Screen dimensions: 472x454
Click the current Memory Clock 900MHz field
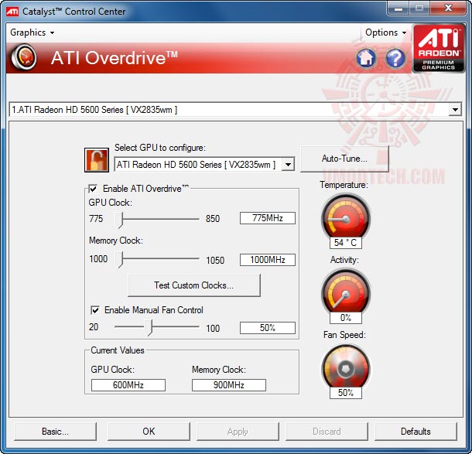[x=229, y=385]
